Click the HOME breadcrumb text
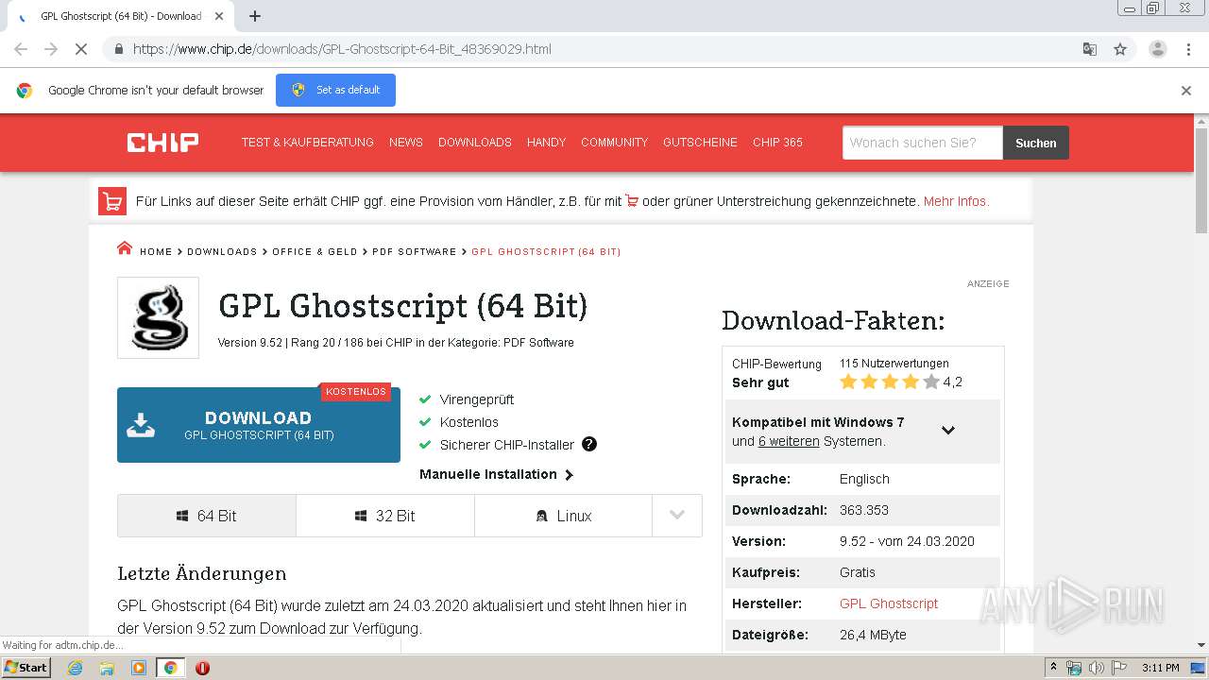The image size is (1209, 680). [156, 252]
